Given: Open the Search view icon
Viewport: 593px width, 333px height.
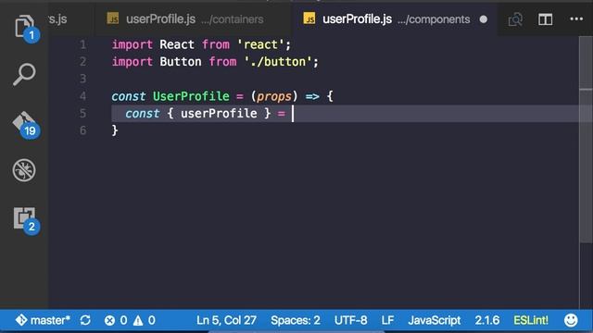Looking at the screenshot, I should coord(24,74).
